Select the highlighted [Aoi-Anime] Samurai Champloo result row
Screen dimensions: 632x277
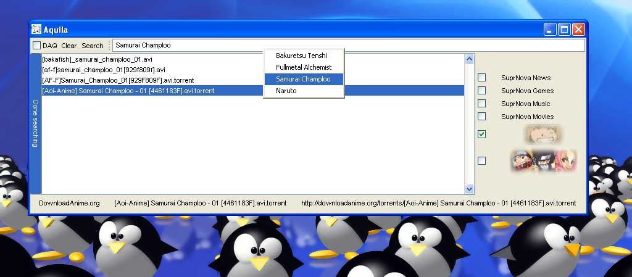252,91
